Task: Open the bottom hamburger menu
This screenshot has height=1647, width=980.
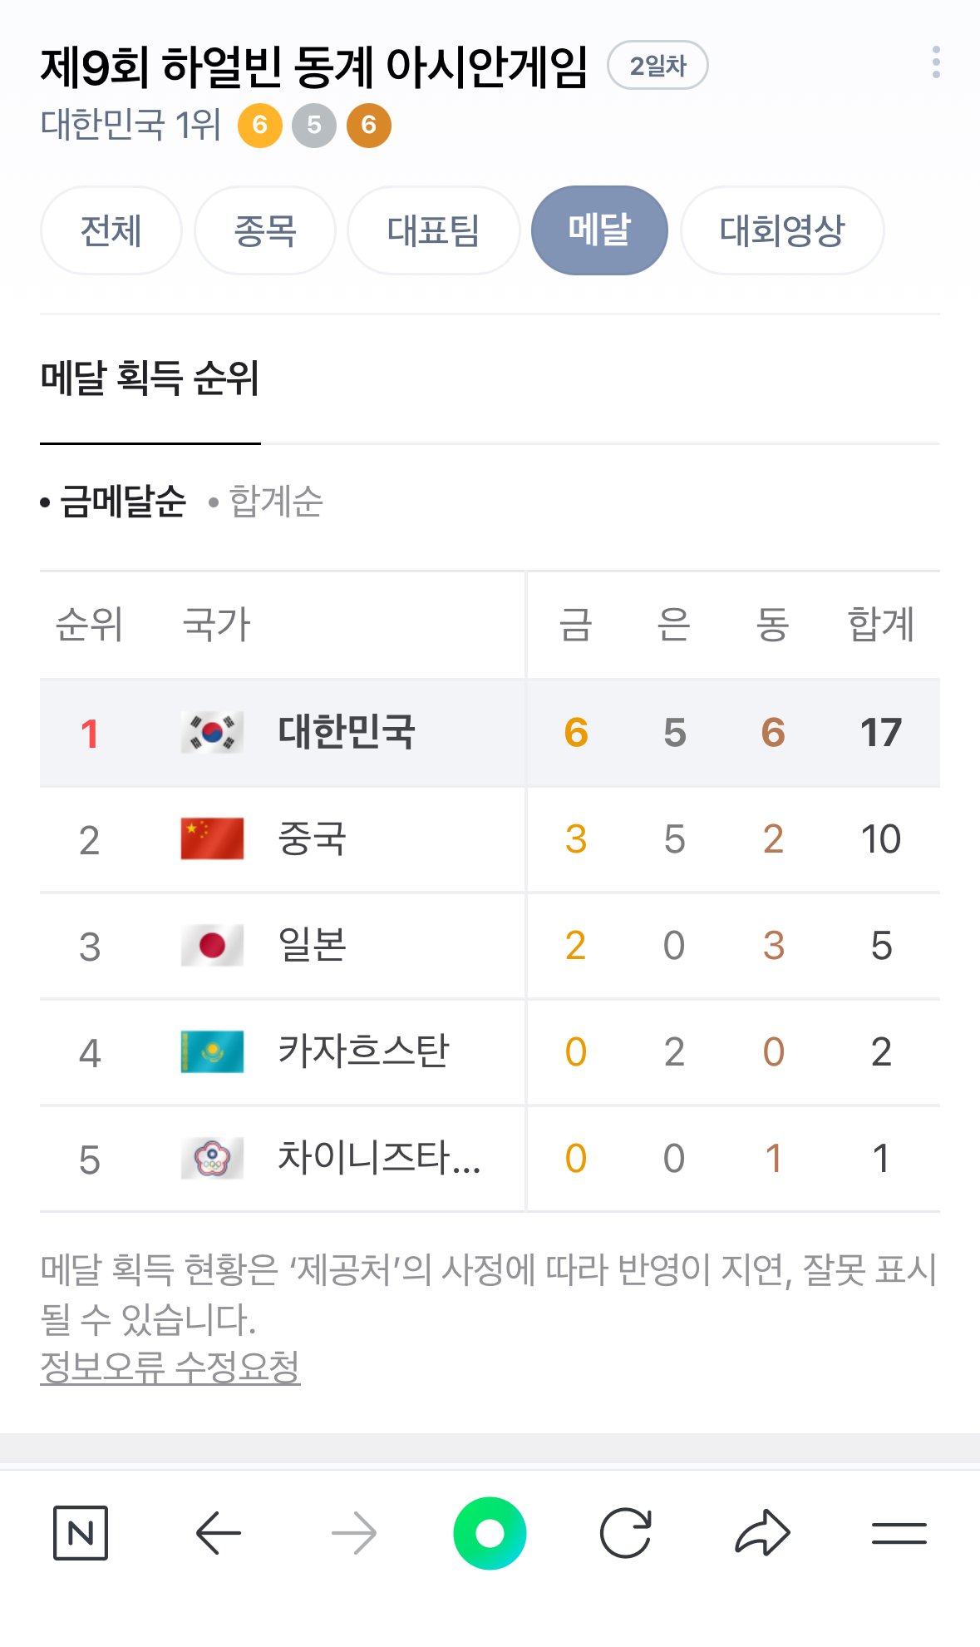Action: pyautogui.click(x=899, y=1532)
